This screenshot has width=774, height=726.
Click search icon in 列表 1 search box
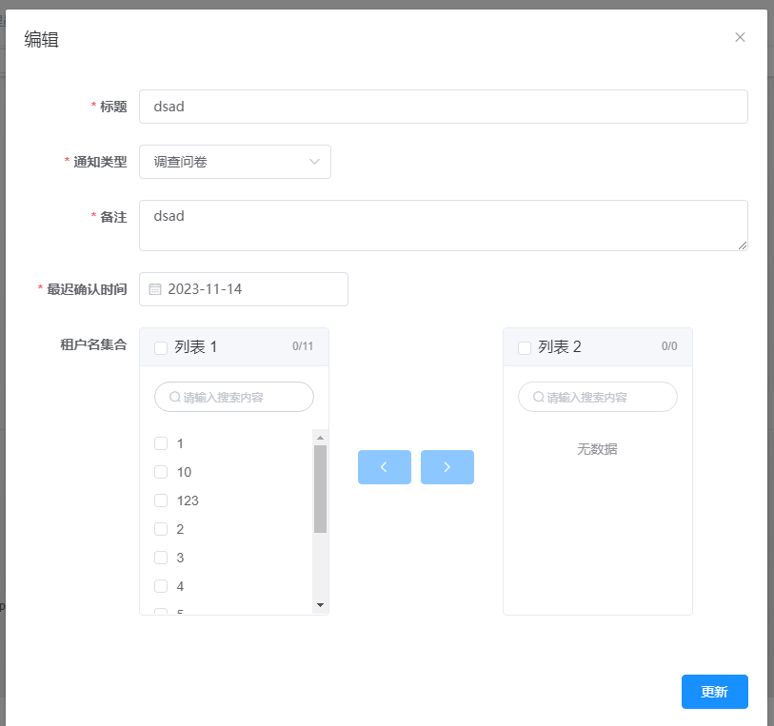pos(174,397)
